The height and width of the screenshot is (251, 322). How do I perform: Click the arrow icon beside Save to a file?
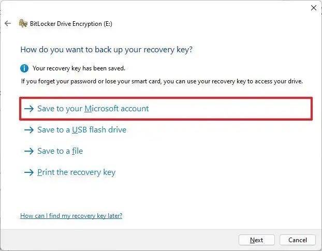tap(29, 151)
